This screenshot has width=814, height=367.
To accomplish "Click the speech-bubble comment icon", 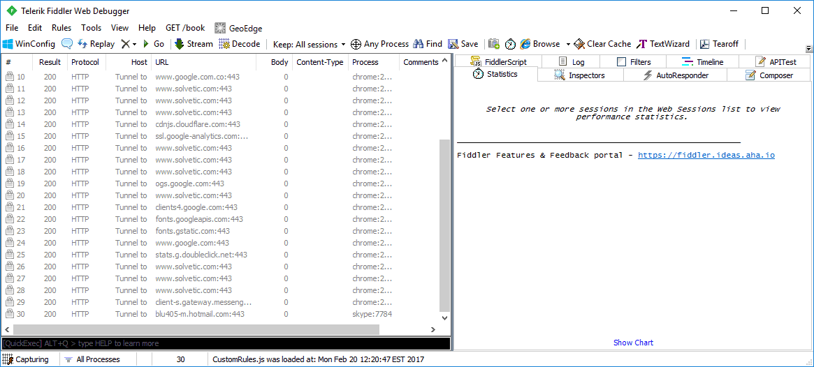I will [67, 44].
